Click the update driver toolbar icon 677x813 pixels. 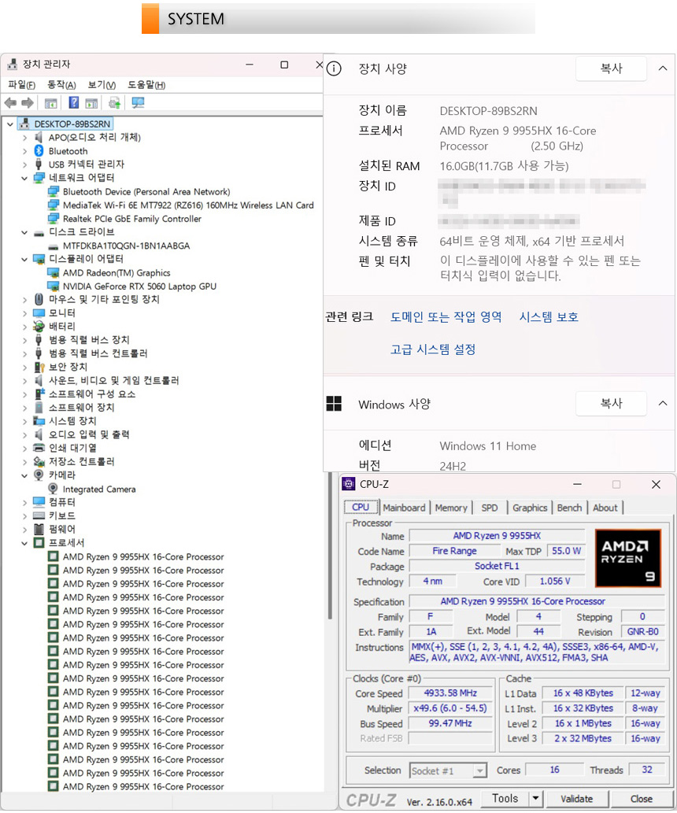(x=115, y=102)
